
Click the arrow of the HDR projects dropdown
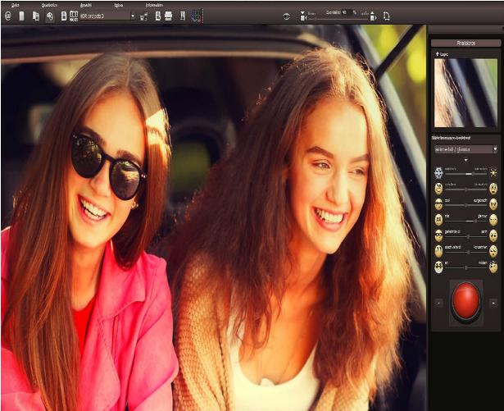(133, 16)
